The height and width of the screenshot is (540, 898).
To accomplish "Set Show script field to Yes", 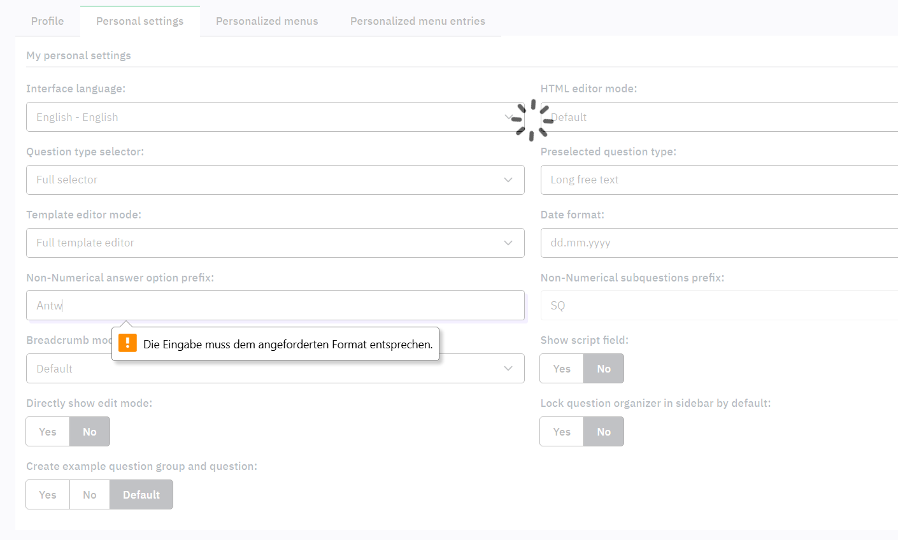I will pos(562,369).
